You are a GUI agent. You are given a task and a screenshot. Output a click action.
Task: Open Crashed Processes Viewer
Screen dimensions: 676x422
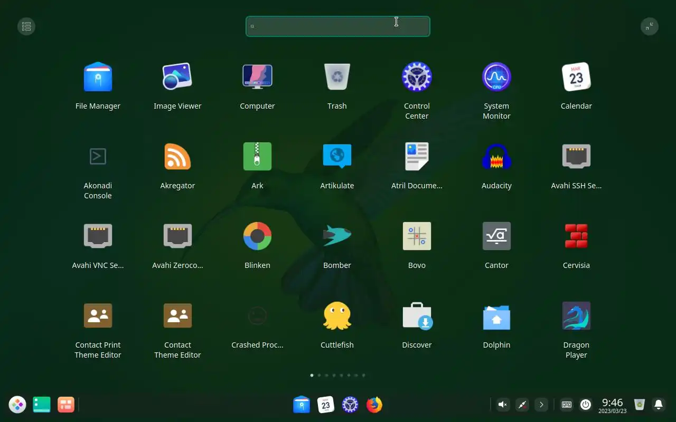click(257, 316)
